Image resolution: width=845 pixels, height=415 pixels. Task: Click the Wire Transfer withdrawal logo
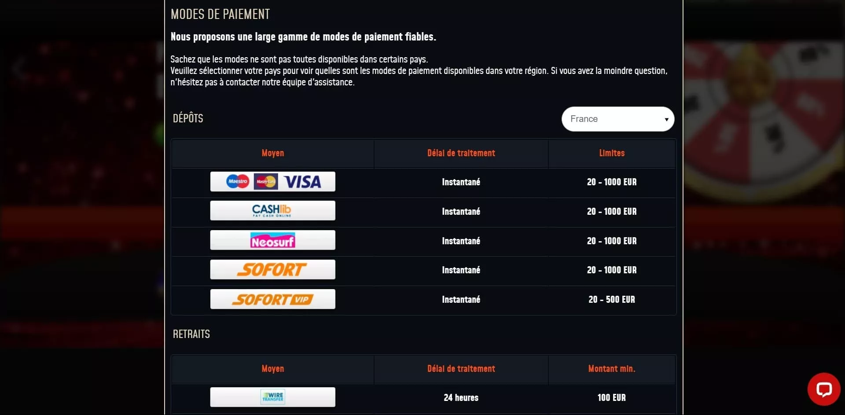[x=272, y=397]
